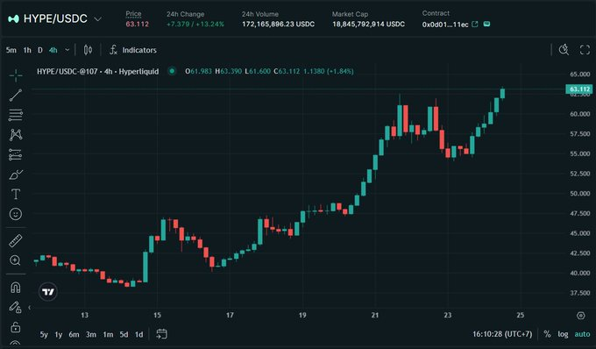This screenshot has width=596, height=349.
Task: Select the 4h timeframe
Action: coord(53,50)
